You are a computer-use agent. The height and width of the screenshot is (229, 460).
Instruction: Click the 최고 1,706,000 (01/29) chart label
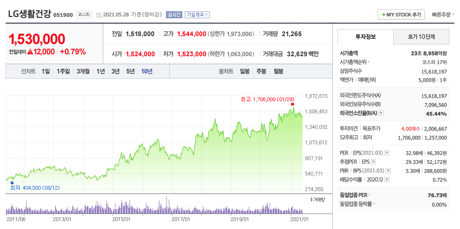[267, 99]
